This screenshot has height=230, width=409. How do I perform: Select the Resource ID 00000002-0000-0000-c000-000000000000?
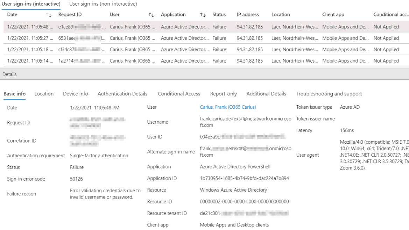pos(245,202)
